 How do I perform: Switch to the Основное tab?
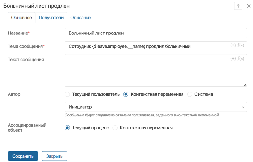tap(22, 18)
